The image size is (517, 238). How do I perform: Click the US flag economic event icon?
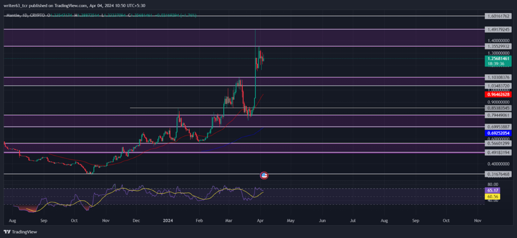[x=264, y=175]
